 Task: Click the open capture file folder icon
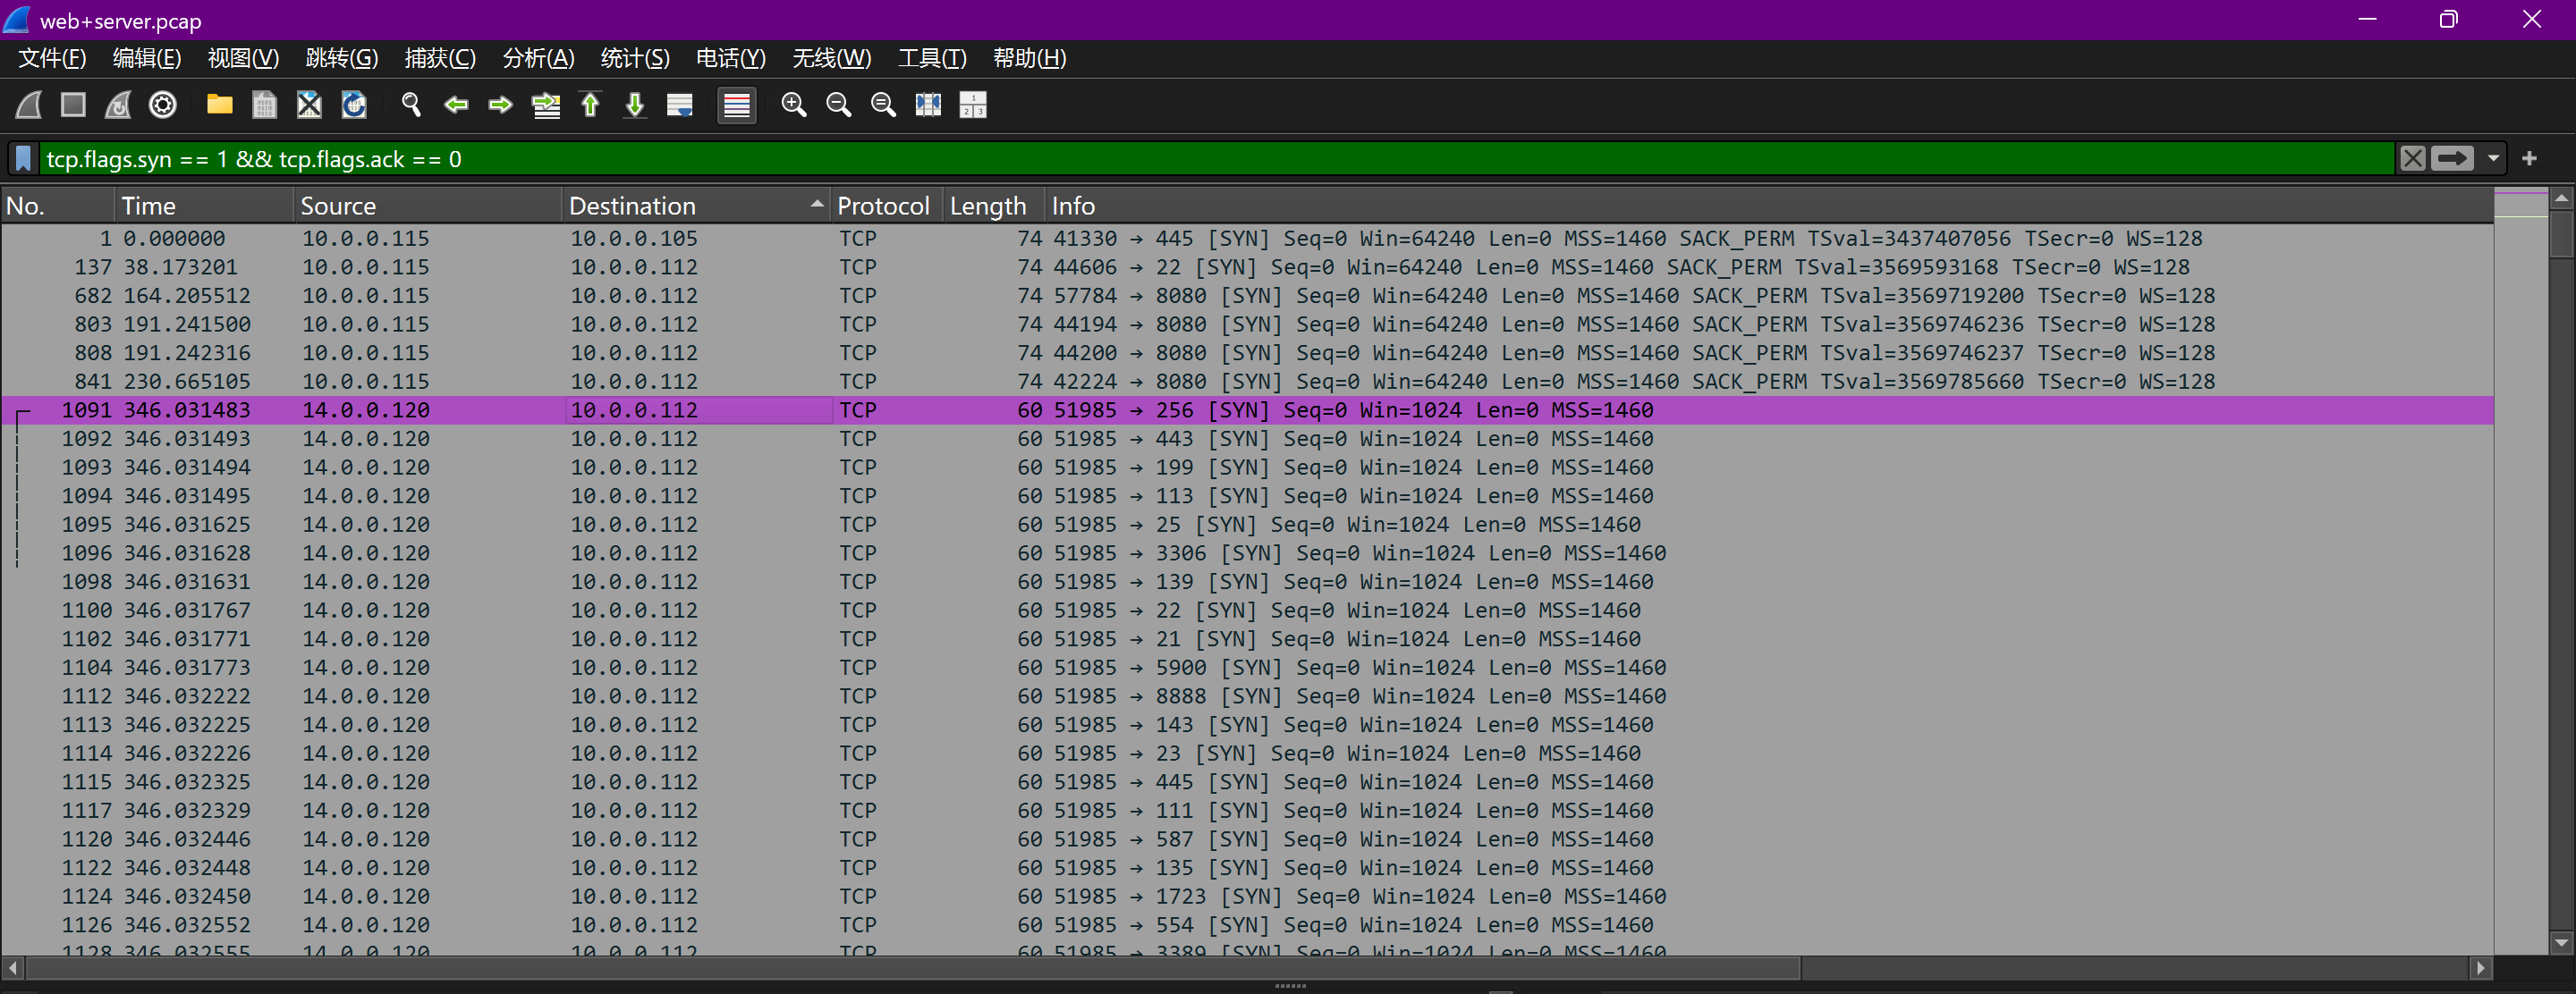[219, 105]
